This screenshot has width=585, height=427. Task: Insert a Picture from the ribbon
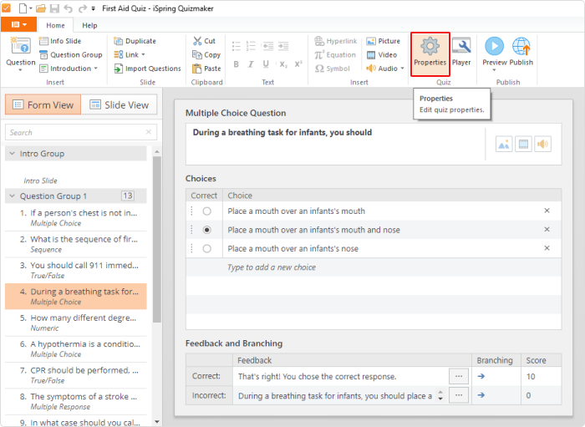click(x=383, y=41)
